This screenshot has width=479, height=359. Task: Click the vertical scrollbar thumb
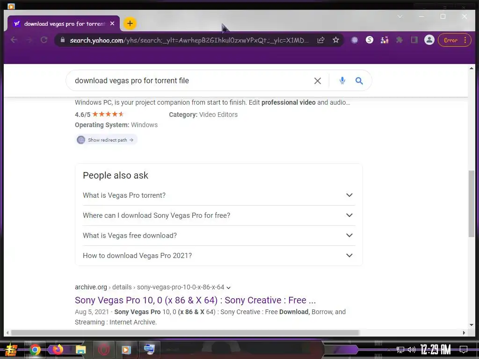click(472, 204)
